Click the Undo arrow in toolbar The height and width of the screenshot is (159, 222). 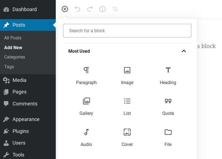coord(77,9)
